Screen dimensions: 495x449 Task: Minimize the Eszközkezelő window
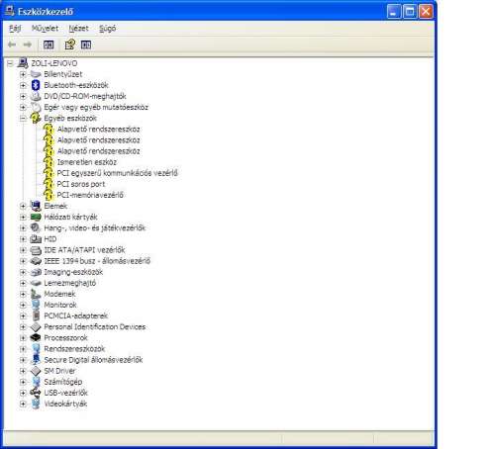click(394, 12)
